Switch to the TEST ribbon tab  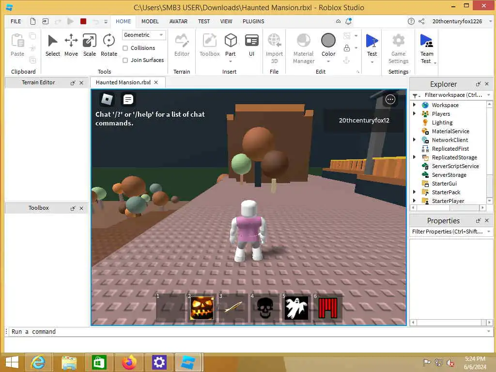pyautogui.click(x=204, y=21)
